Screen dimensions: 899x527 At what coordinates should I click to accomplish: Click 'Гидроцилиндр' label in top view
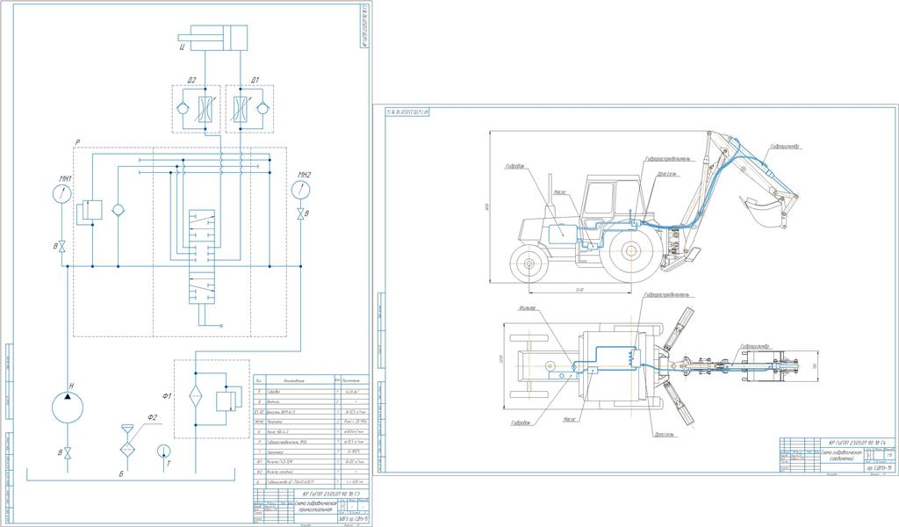(x=754, y=346)
